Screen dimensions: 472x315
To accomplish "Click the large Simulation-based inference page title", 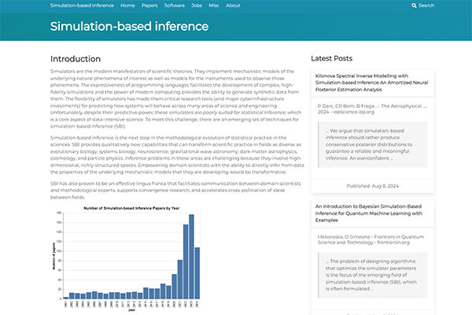I will [129, 26].
